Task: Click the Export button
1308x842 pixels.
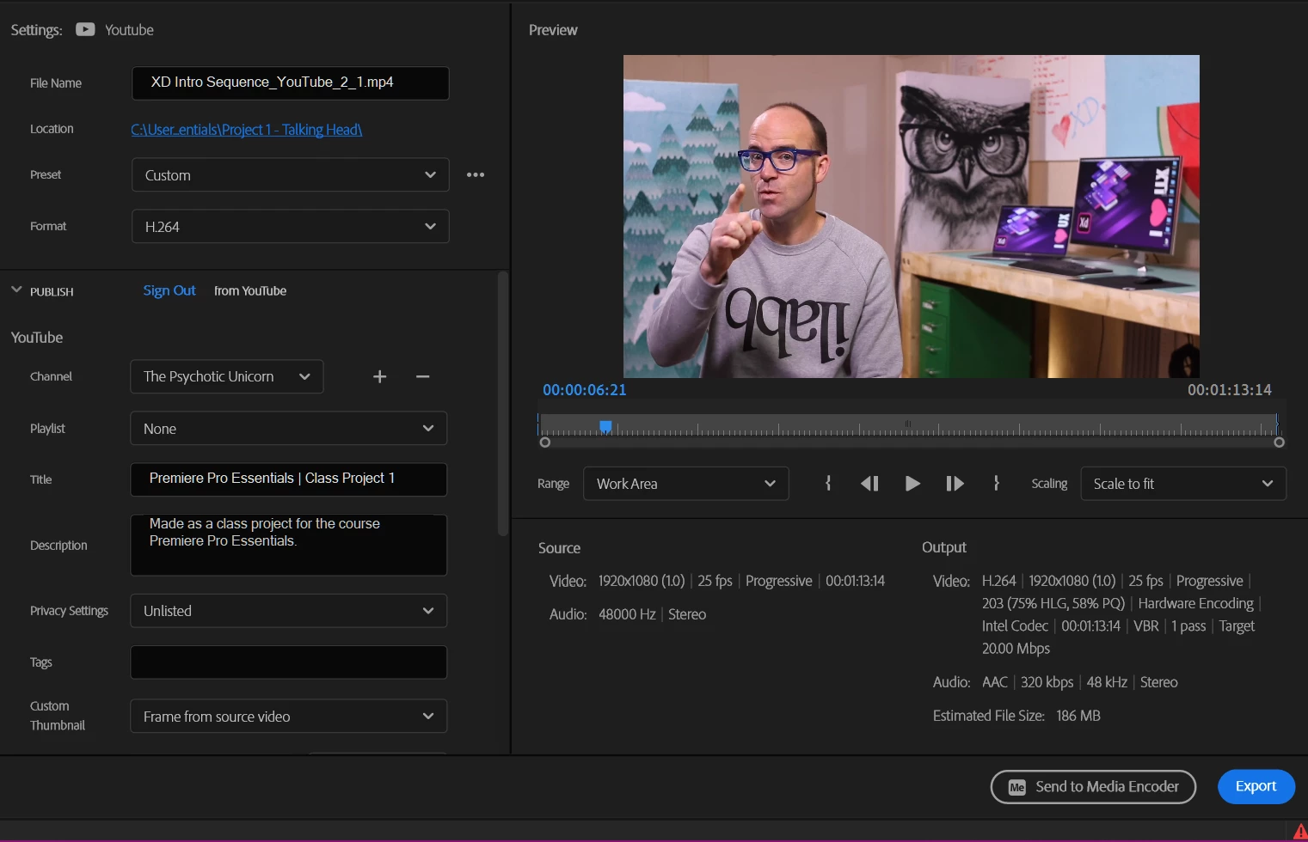Action: pos(1256,786)
